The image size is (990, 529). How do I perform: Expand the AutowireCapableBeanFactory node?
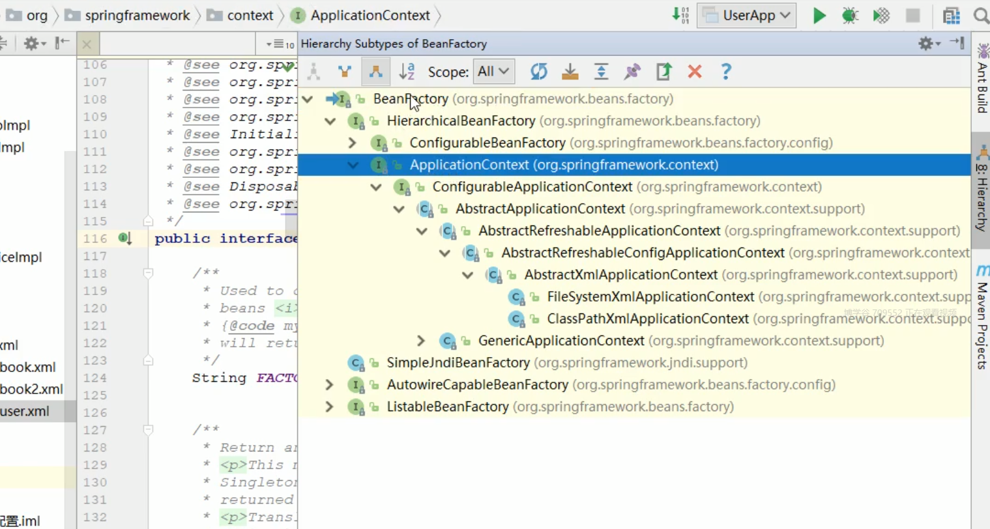point(329,385)
